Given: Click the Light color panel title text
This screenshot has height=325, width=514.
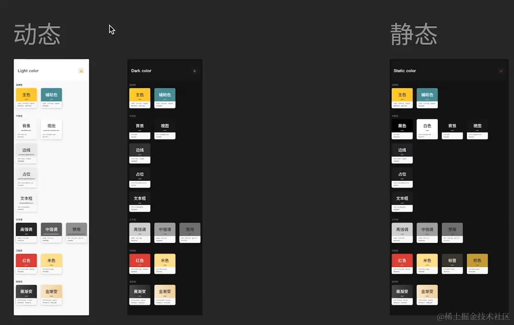Looking at the screenshot, I should (28, 71).
